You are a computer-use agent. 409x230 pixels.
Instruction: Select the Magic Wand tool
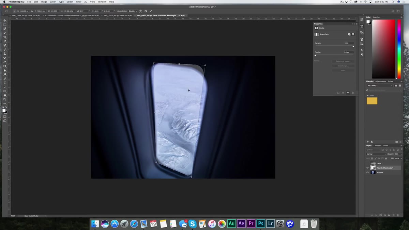5,33
